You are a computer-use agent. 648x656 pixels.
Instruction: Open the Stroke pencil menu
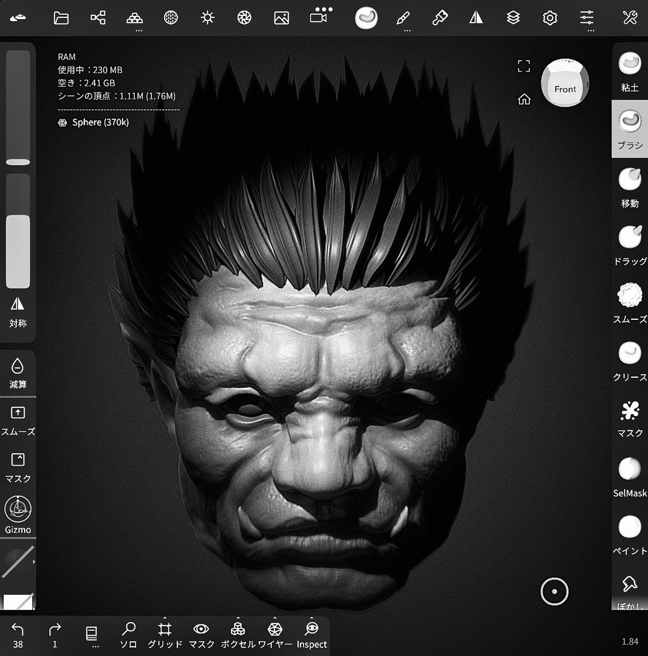[x=403, y=18]
